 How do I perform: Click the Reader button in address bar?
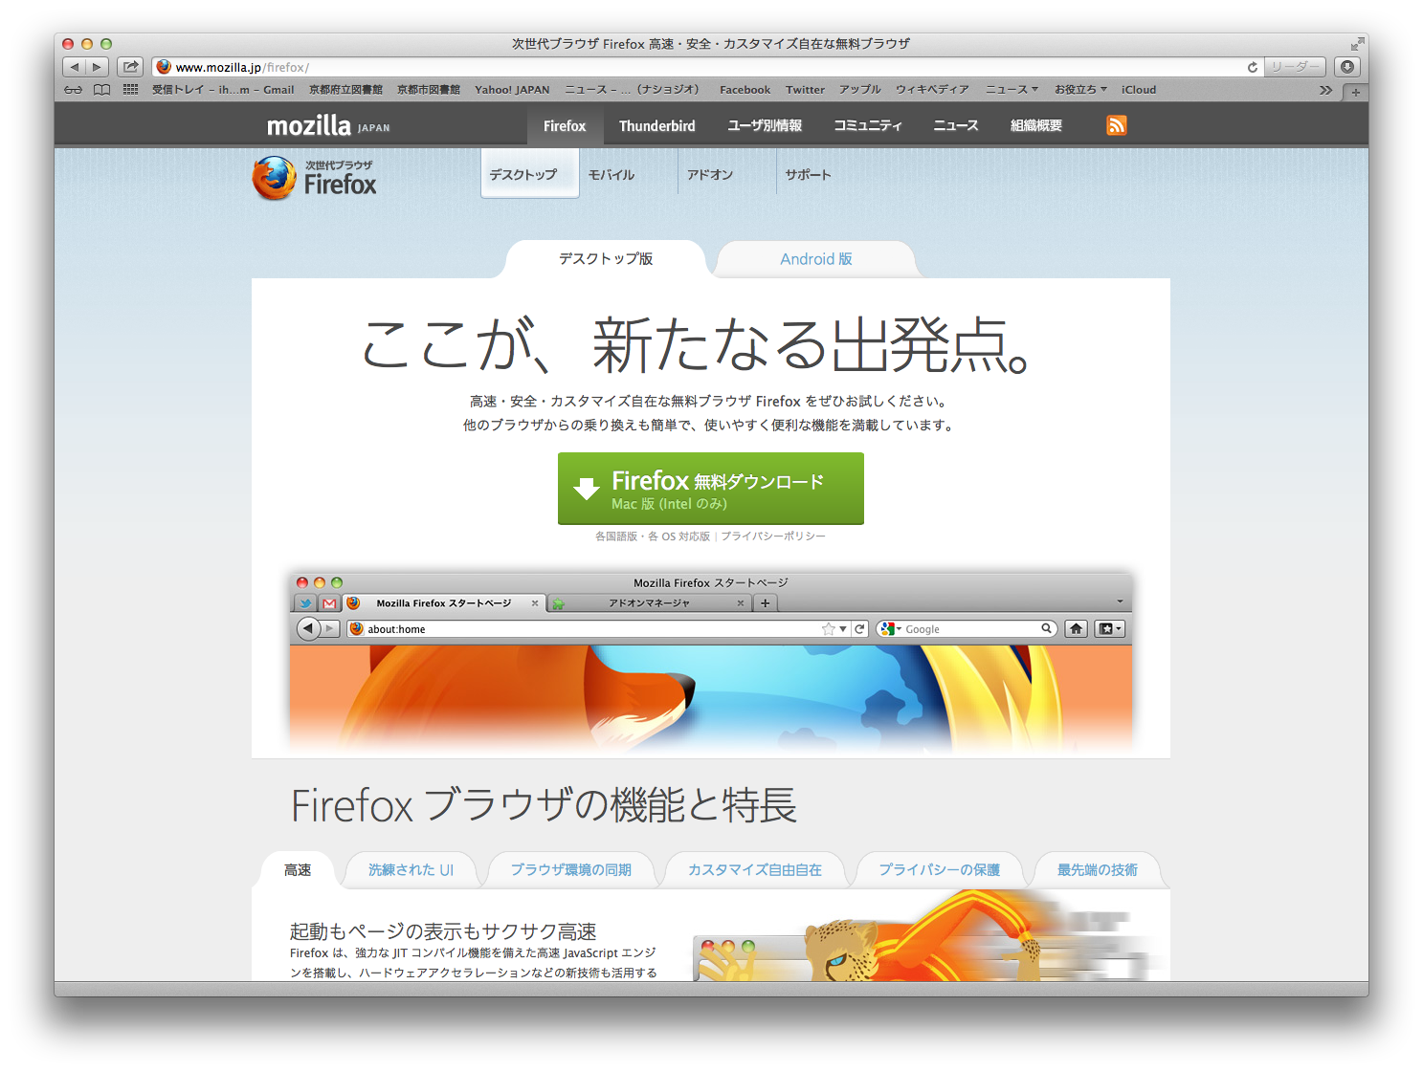1295,67
